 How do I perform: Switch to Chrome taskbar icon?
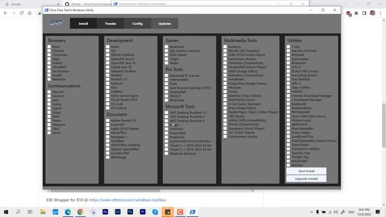80,212
